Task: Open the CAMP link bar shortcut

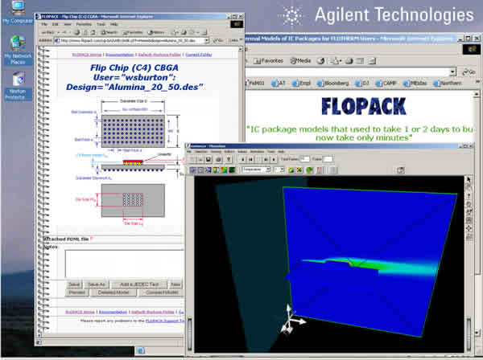Action: click(x=386, y=84)
